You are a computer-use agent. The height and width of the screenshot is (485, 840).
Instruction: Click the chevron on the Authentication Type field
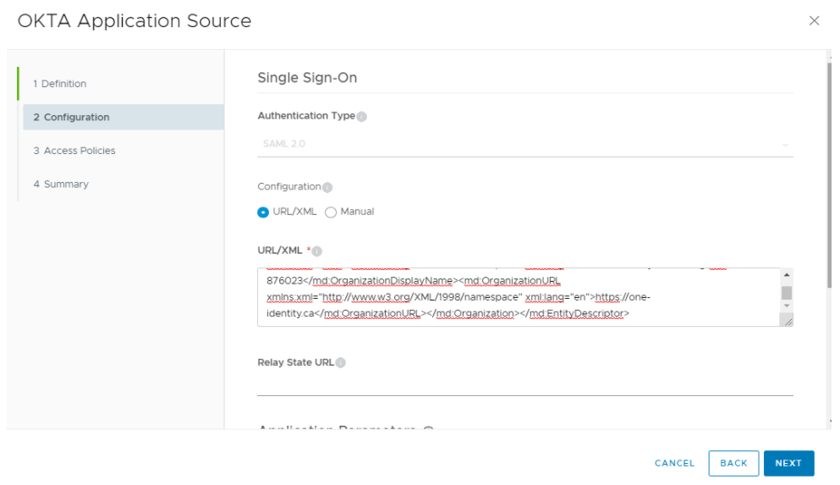[x=785, y=145]
